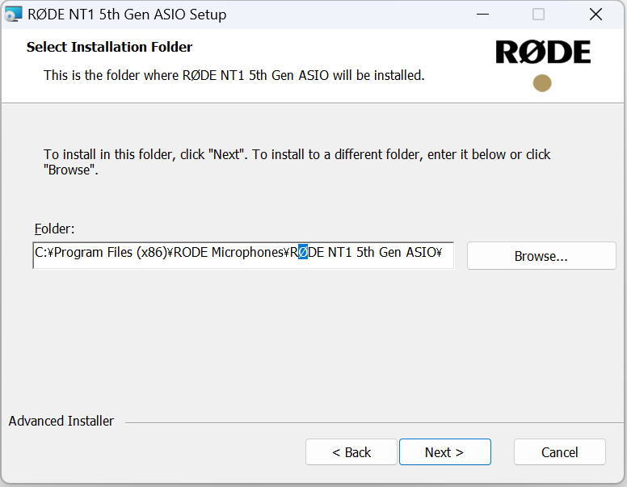627x487 pixels.
Task: Click the "This is the folder where" description
Action: pyautogui.click(x=234, y=75)
